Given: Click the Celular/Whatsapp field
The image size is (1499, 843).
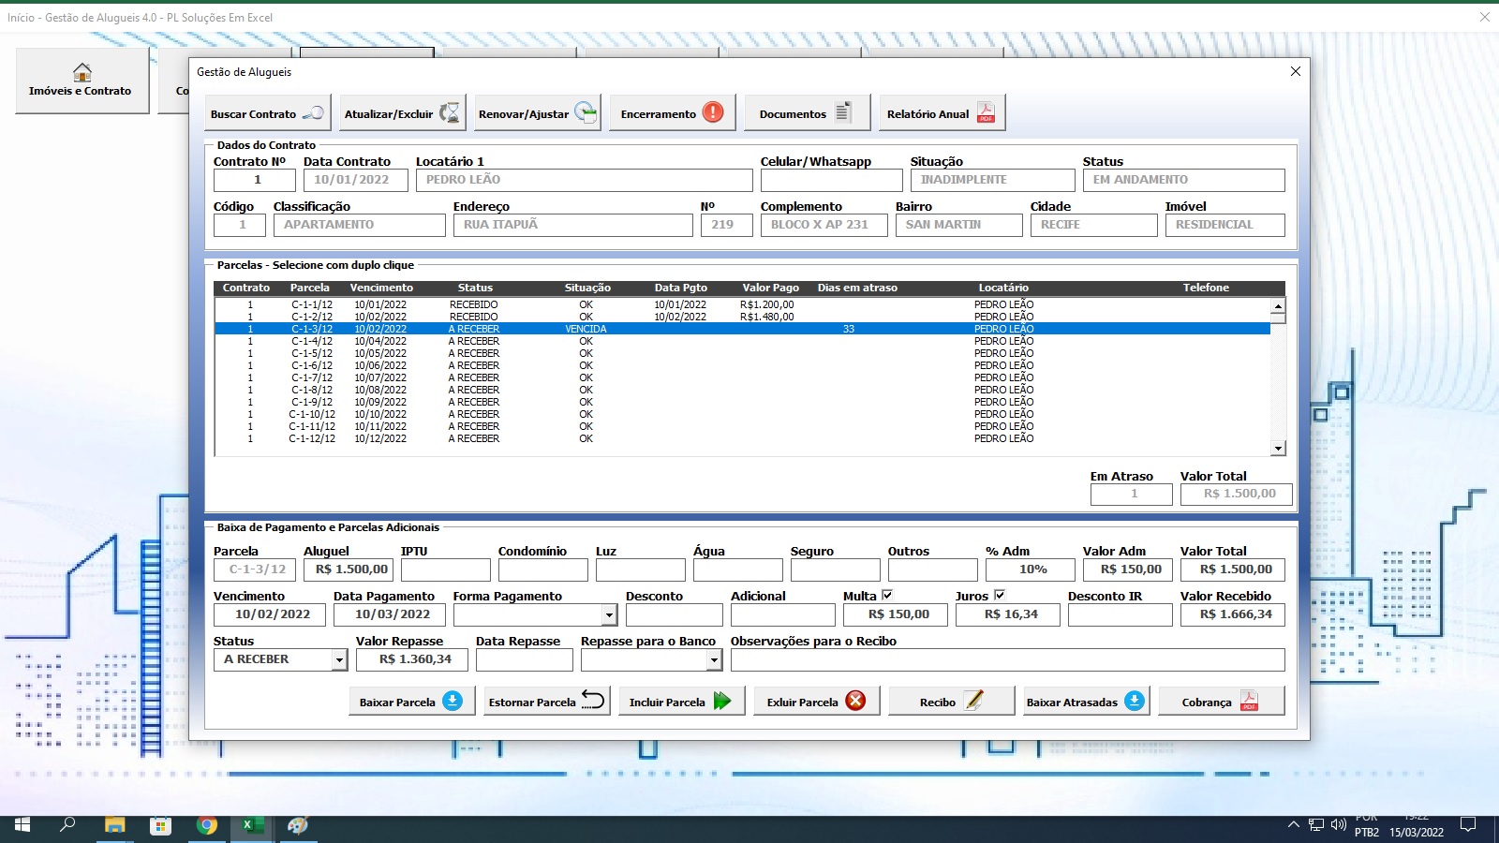Looking at the screenshot, I should tap(831, 180).
